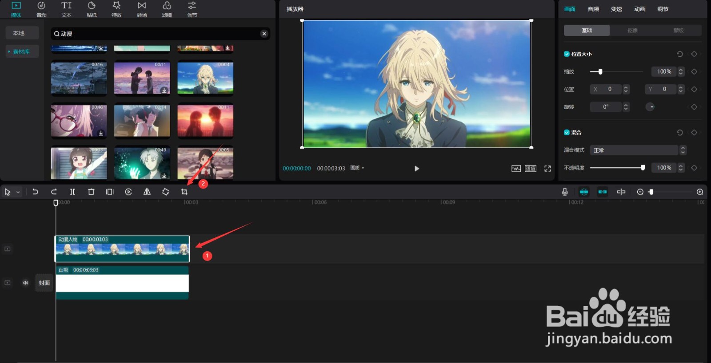The height and width of the screenshot is (363, 711).
Task: Reset the 位置大小 section
Action: coord(680,54)
